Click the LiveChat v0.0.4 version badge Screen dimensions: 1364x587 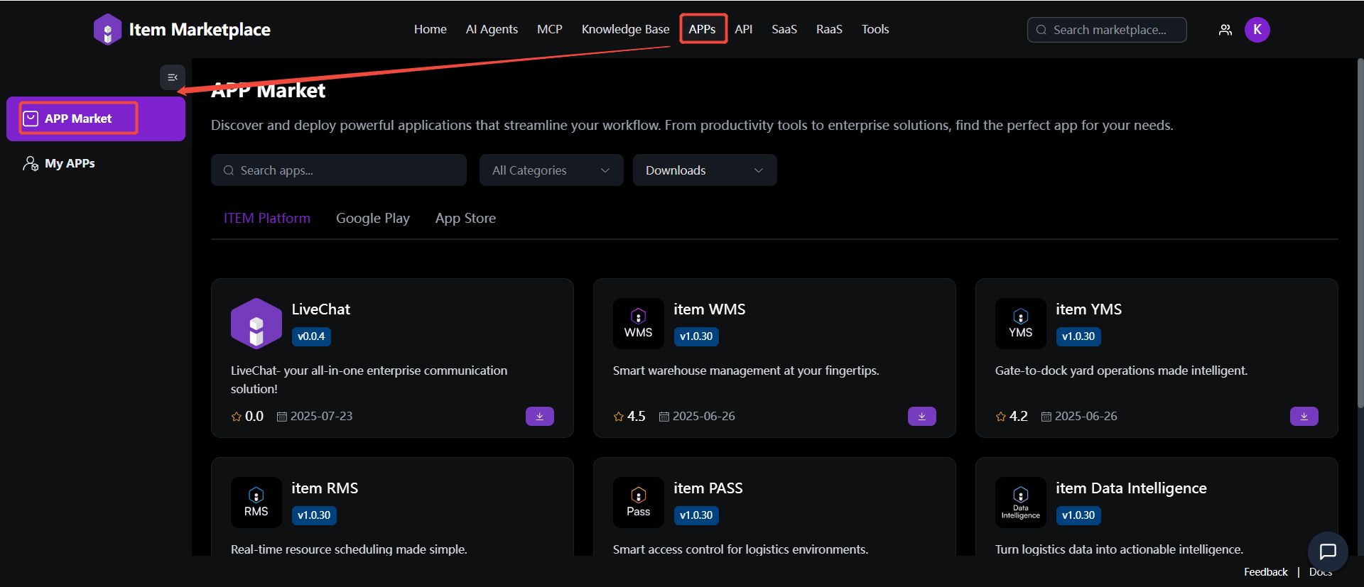311,336
